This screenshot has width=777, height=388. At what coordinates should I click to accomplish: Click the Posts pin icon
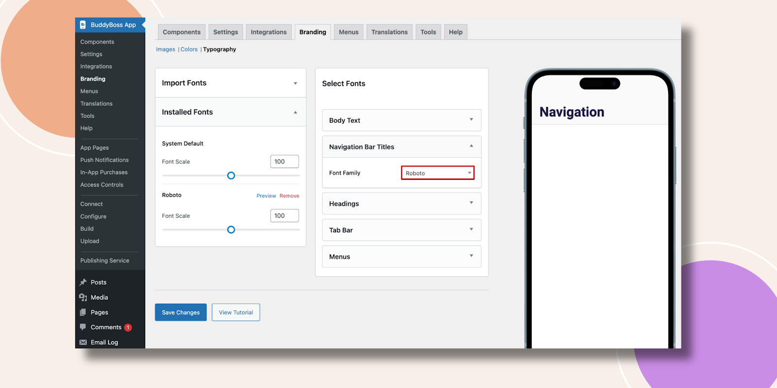(83, 282)
